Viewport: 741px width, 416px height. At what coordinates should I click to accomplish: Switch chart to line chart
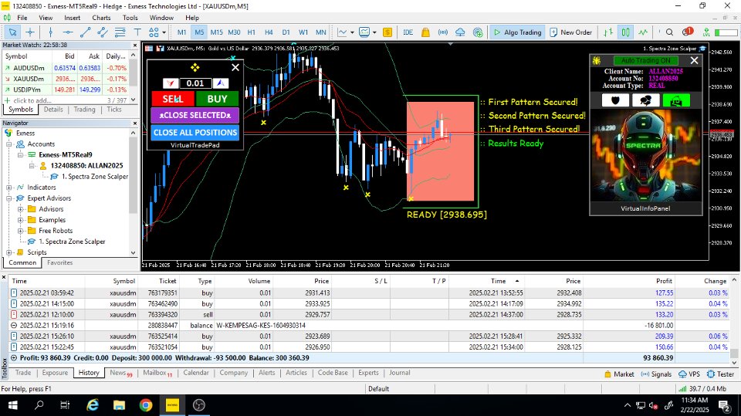coord(643,32)
